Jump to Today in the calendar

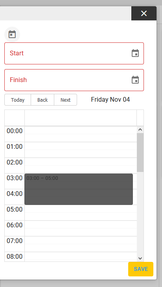click(18, 100)
